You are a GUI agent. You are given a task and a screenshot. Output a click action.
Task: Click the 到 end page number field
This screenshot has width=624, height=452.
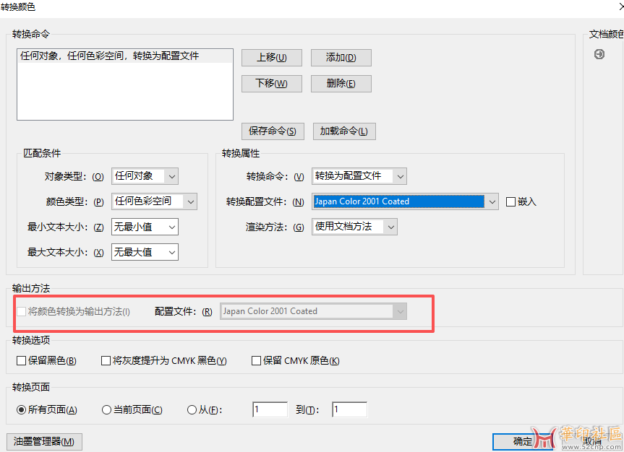click(x=349, y=410)
